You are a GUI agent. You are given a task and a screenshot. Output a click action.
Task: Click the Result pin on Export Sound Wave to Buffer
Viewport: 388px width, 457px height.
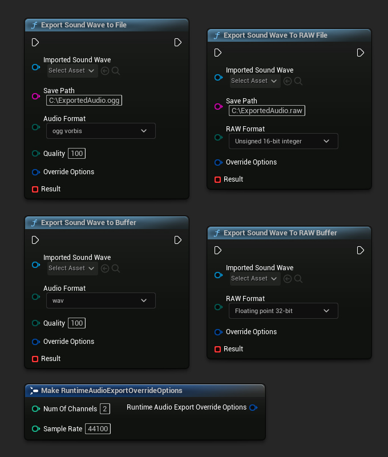[35, 358]
